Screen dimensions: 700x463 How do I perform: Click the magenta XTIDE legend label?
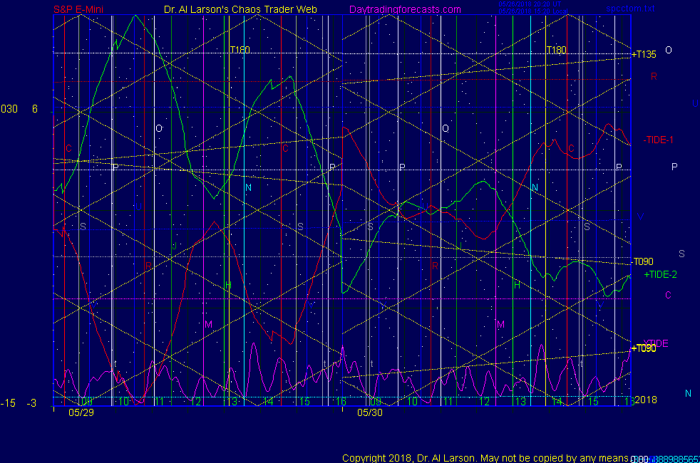(x=656, y=343)
